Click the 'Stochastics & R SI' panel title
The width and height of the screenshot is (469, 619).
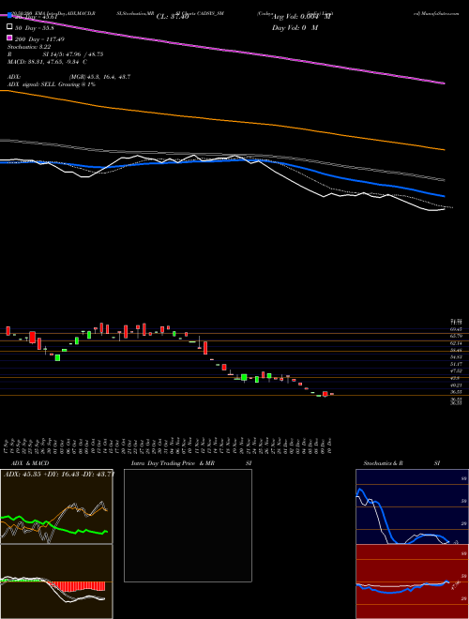[401, 463]
